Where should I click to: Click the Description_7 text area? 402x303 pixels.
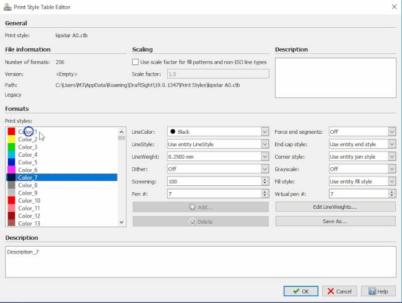[201, 261]
